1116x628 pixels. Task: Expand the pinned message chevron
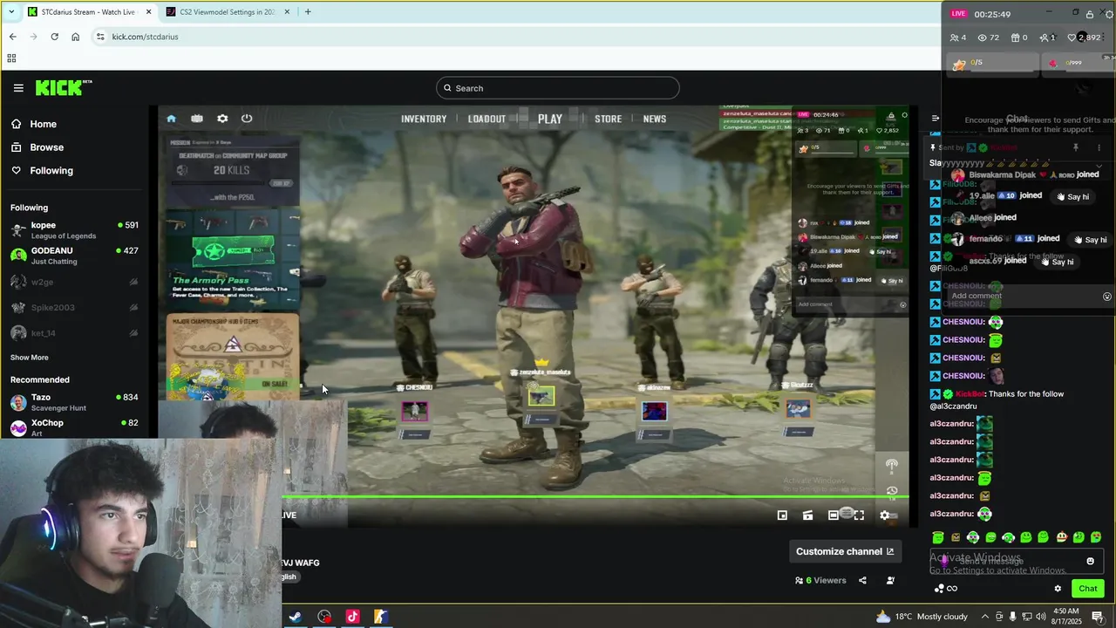point(1099,164)
